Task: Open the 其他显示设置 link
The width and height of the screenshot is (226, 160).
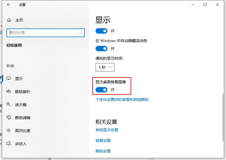Action: point(107,130)
